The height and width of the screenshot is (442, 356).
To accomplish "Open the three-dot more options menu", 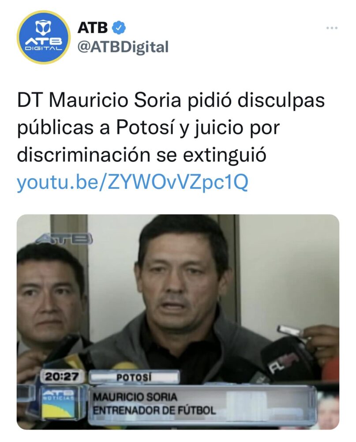I will point(332,28).
